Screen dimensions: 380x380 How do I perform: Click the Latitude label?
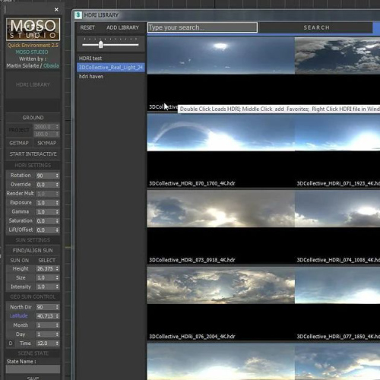(x=18, y=316)
